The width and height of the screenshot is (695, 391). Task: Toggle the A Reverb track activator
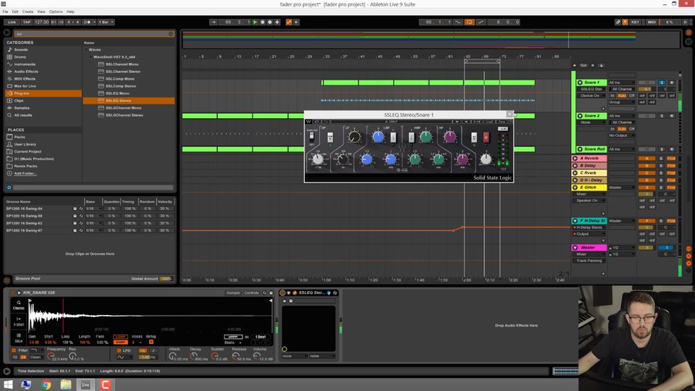point(646,159)
